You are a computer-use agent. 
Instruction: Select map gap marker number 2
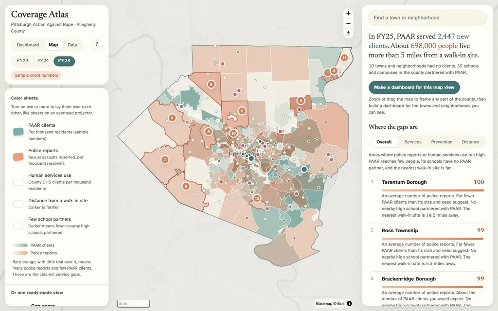(x=242, y=111)
